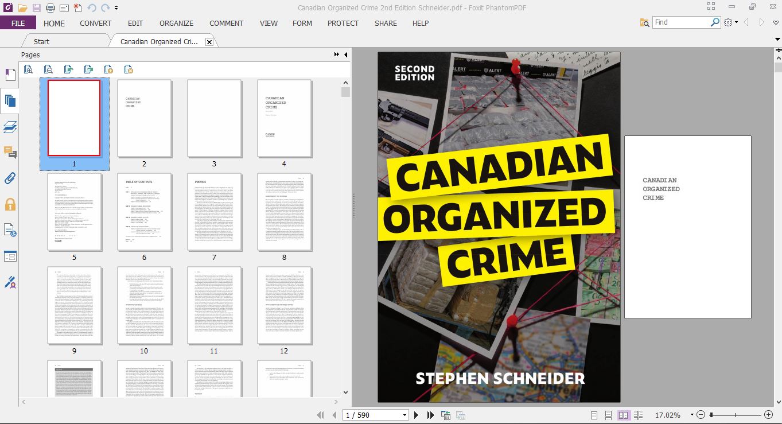Close the Canadian Organized Crime document tab
The image size is (782, 424).
pyautogui.click(x=209, y=42)
